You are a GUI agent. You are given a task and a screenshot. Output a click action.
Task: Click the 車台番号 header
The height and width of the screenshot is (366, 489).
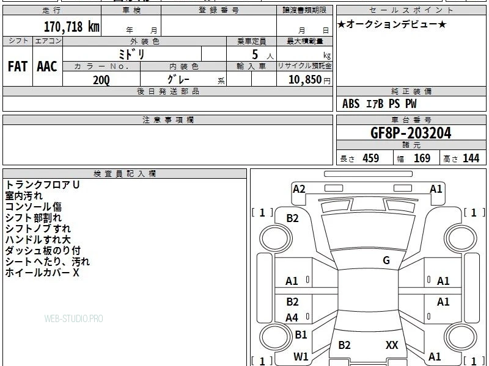click(x=411, y=120)
